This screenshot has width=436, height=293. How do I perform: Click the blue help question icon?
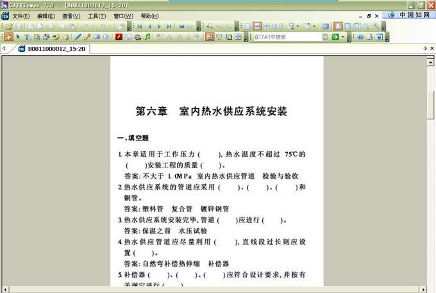(x=360, y=37)
